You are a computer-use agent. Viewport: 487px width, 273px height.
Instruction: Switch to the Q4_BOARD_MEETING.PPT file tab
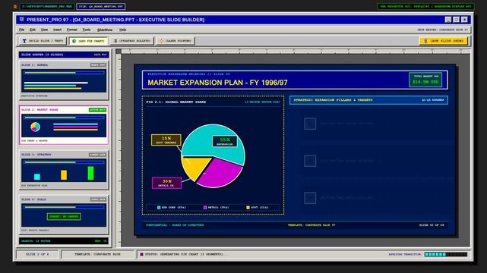100,6
